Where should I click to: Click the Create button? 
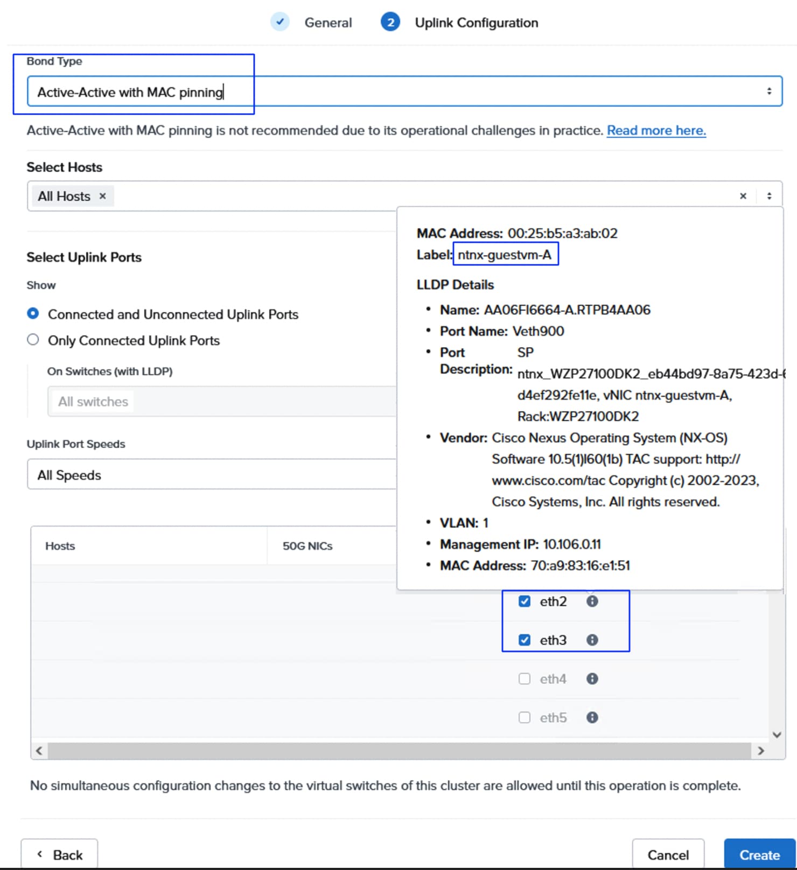point(759,854)
